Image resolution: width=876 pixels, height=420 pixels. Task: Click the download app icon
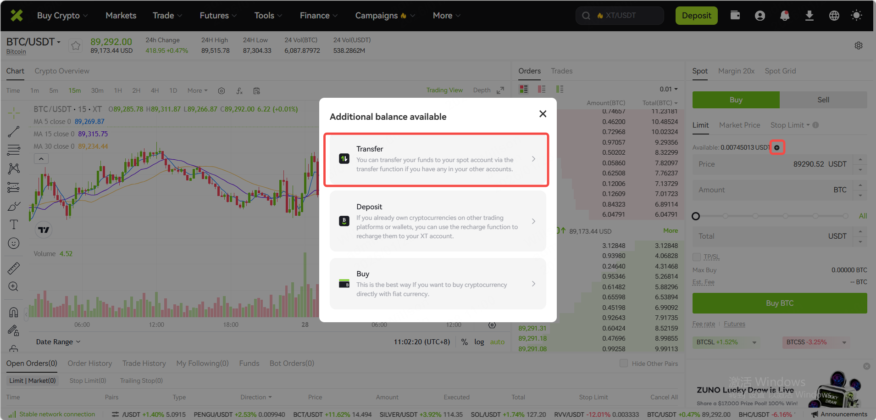coord(809,16)
